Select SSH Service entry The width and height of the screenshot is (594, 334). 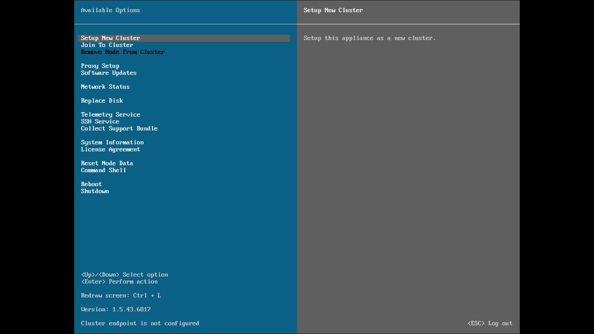[x=100, y=122]
